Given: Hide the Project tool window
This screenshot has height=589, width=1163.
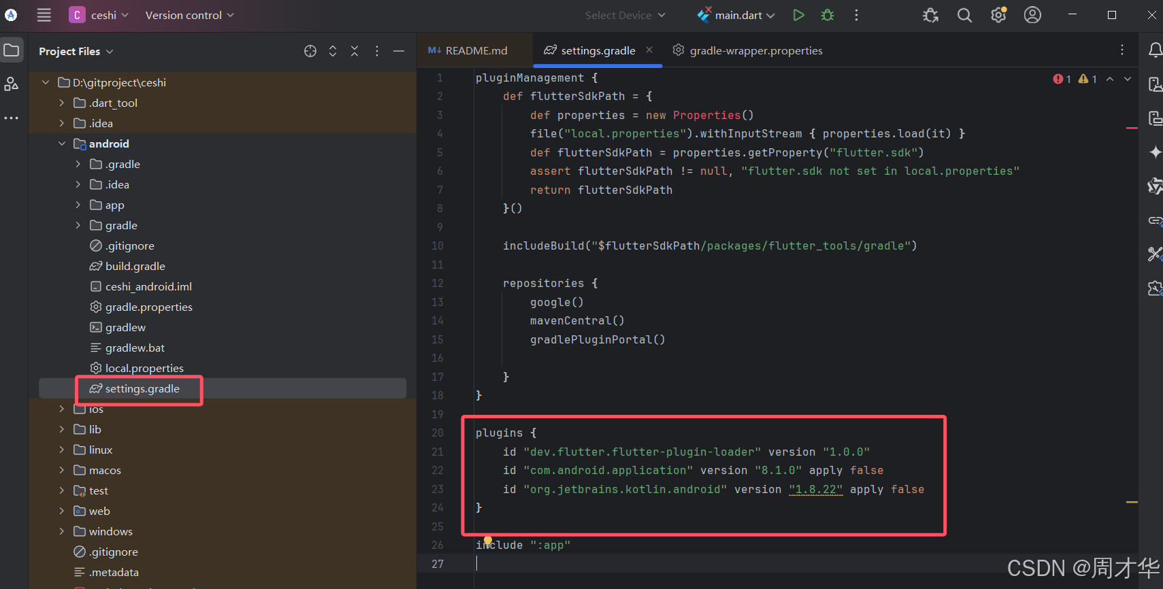Looking at the screenshot, I should (399, 51).
